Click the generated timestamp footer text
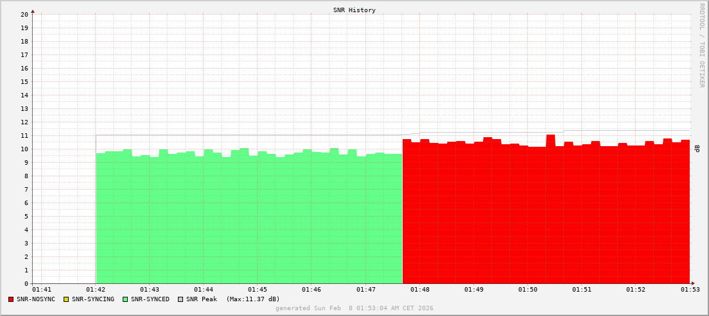This screenshot has width=709, height=316. coord(354,308)
